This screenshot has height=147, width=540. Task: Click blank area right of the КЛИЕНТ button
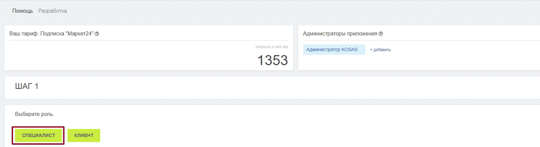(309, 135)
